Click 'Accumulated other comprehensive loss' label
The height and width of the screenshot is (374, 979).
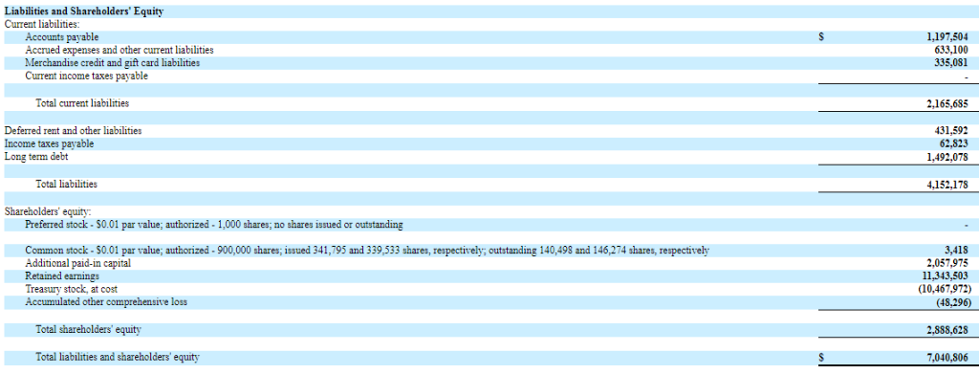click(x=106, y=302)
